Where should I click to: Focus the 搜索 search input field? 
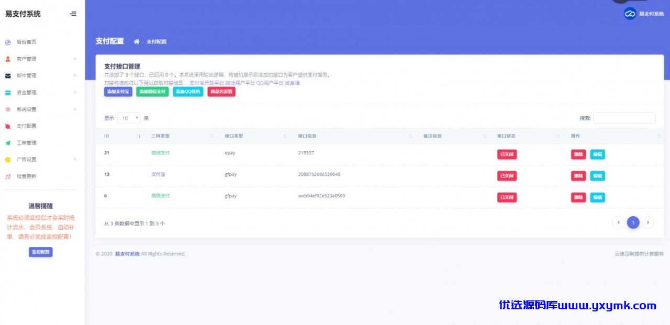[624, 118]
